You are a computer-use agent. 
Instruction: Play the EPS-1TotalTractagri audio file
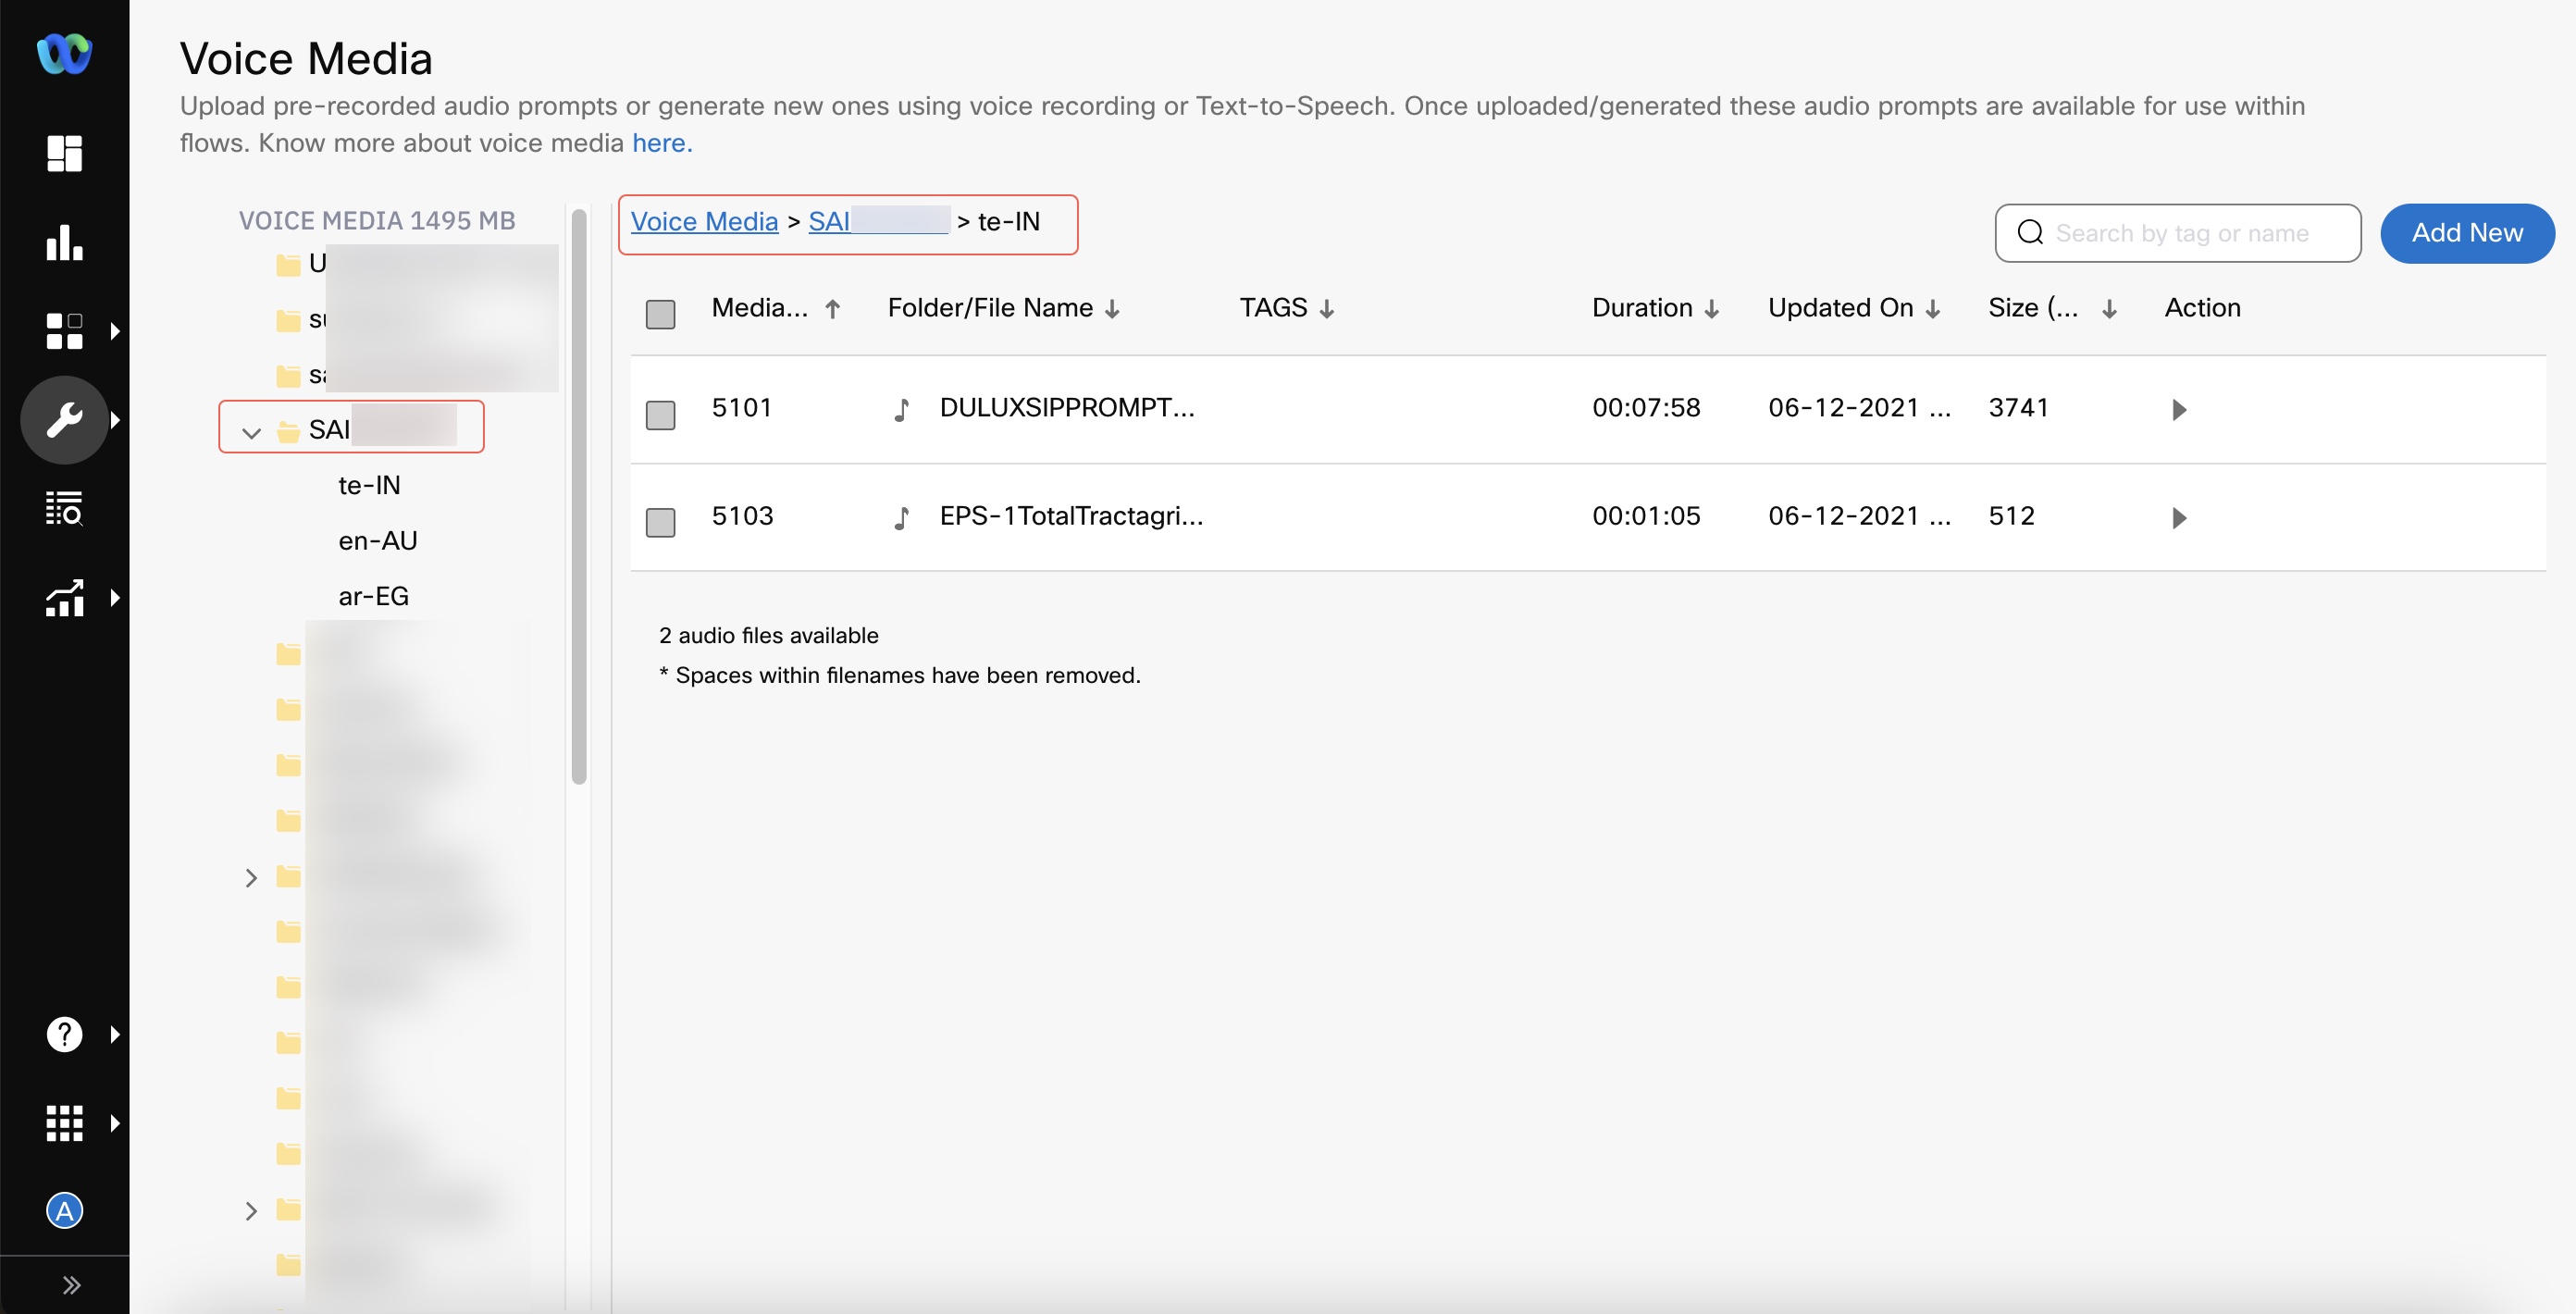pyautogui.click(x=2179, y=518)
